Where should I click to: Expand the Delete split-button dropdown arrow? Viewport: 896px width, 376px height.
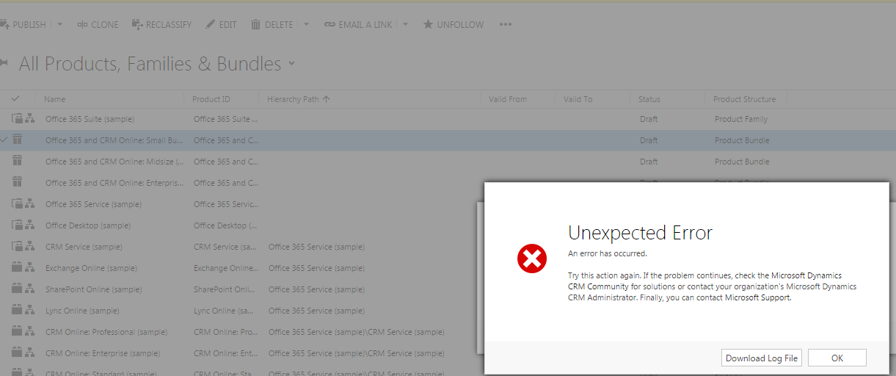pyautogui.click(x=307, y=25)
